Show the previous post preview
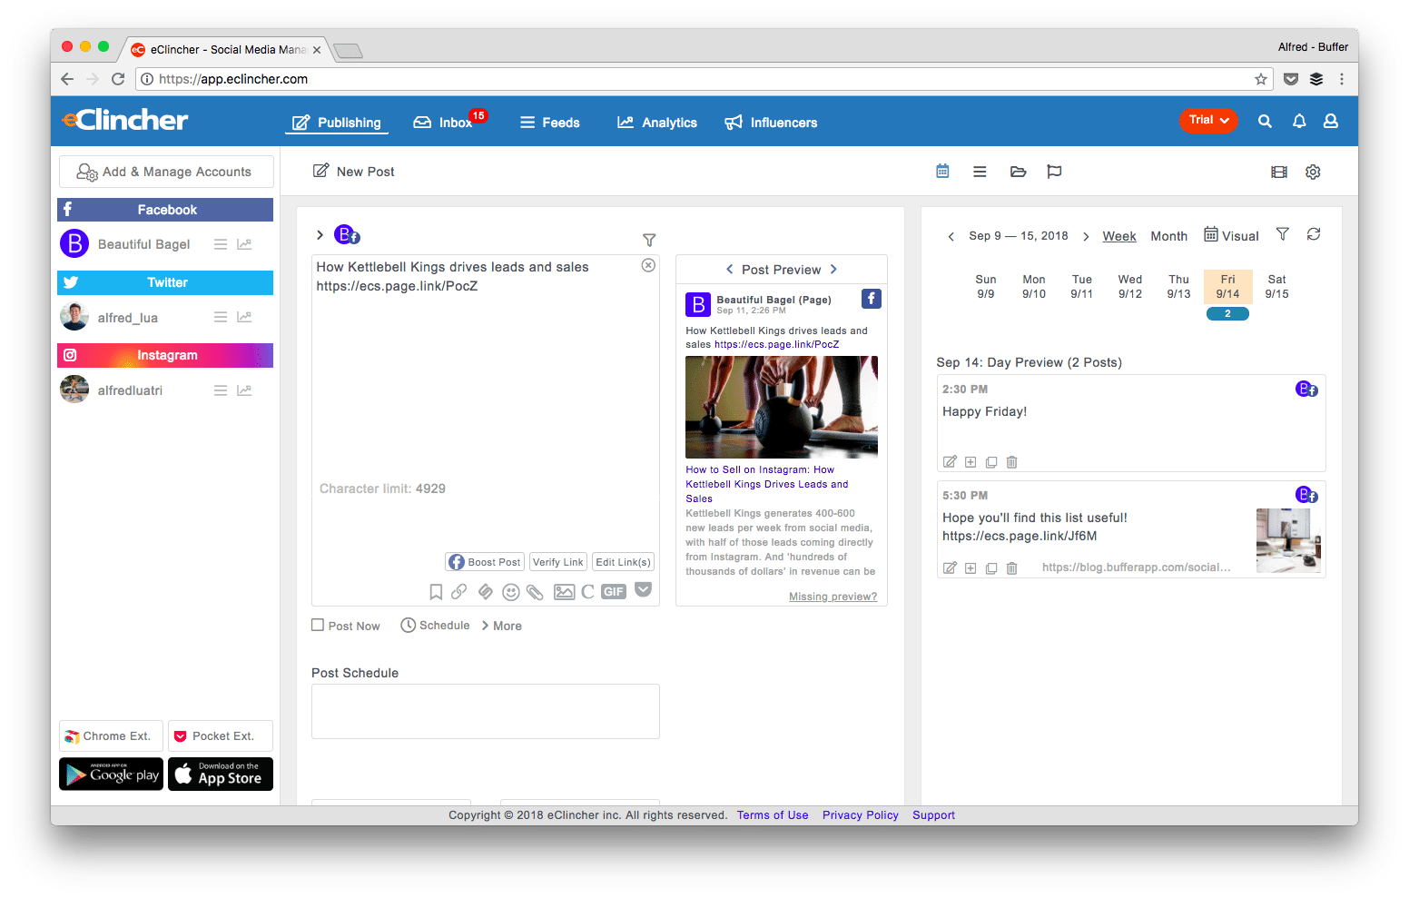 729,269
